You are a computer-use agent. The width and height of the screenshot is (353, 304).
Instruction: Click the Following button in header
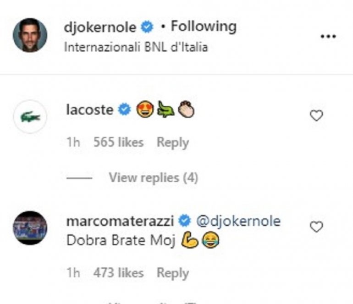click(x=204, y=27)
